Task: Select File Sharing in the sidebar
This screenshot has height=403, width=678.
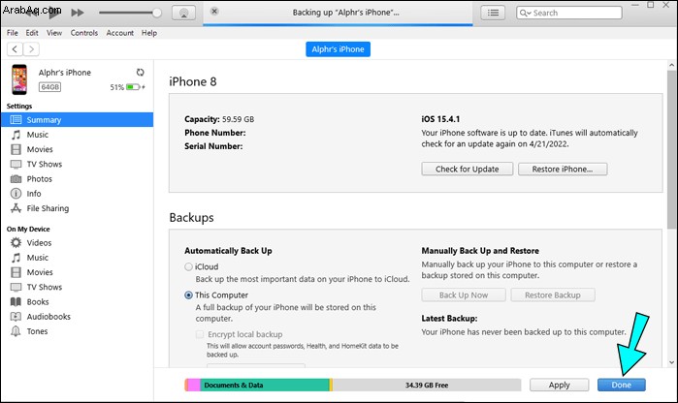Action: pyautogui.click(x=48, y=208)
